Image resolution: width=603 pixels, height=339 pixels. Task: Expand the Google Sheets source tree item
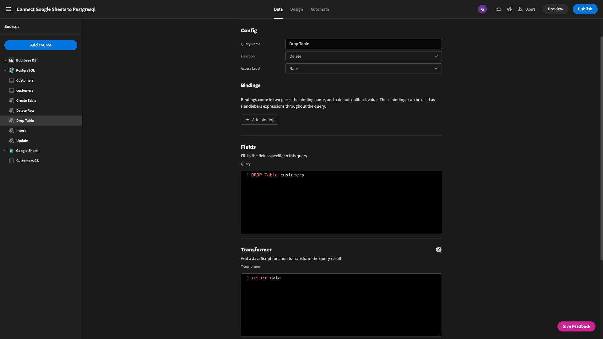point(5,151)
